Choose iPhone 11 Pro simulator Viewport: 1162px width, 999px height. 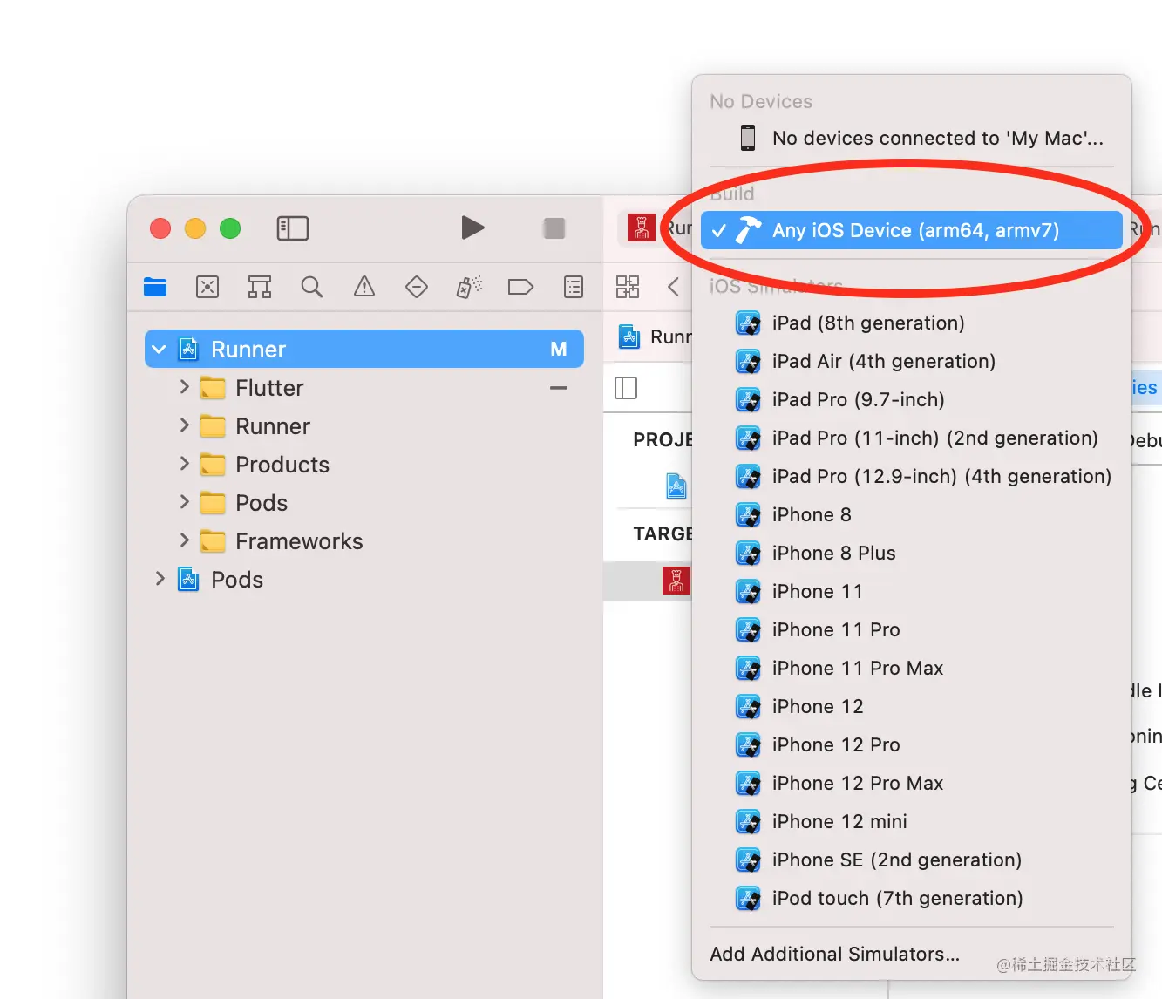tap(911, 629)
